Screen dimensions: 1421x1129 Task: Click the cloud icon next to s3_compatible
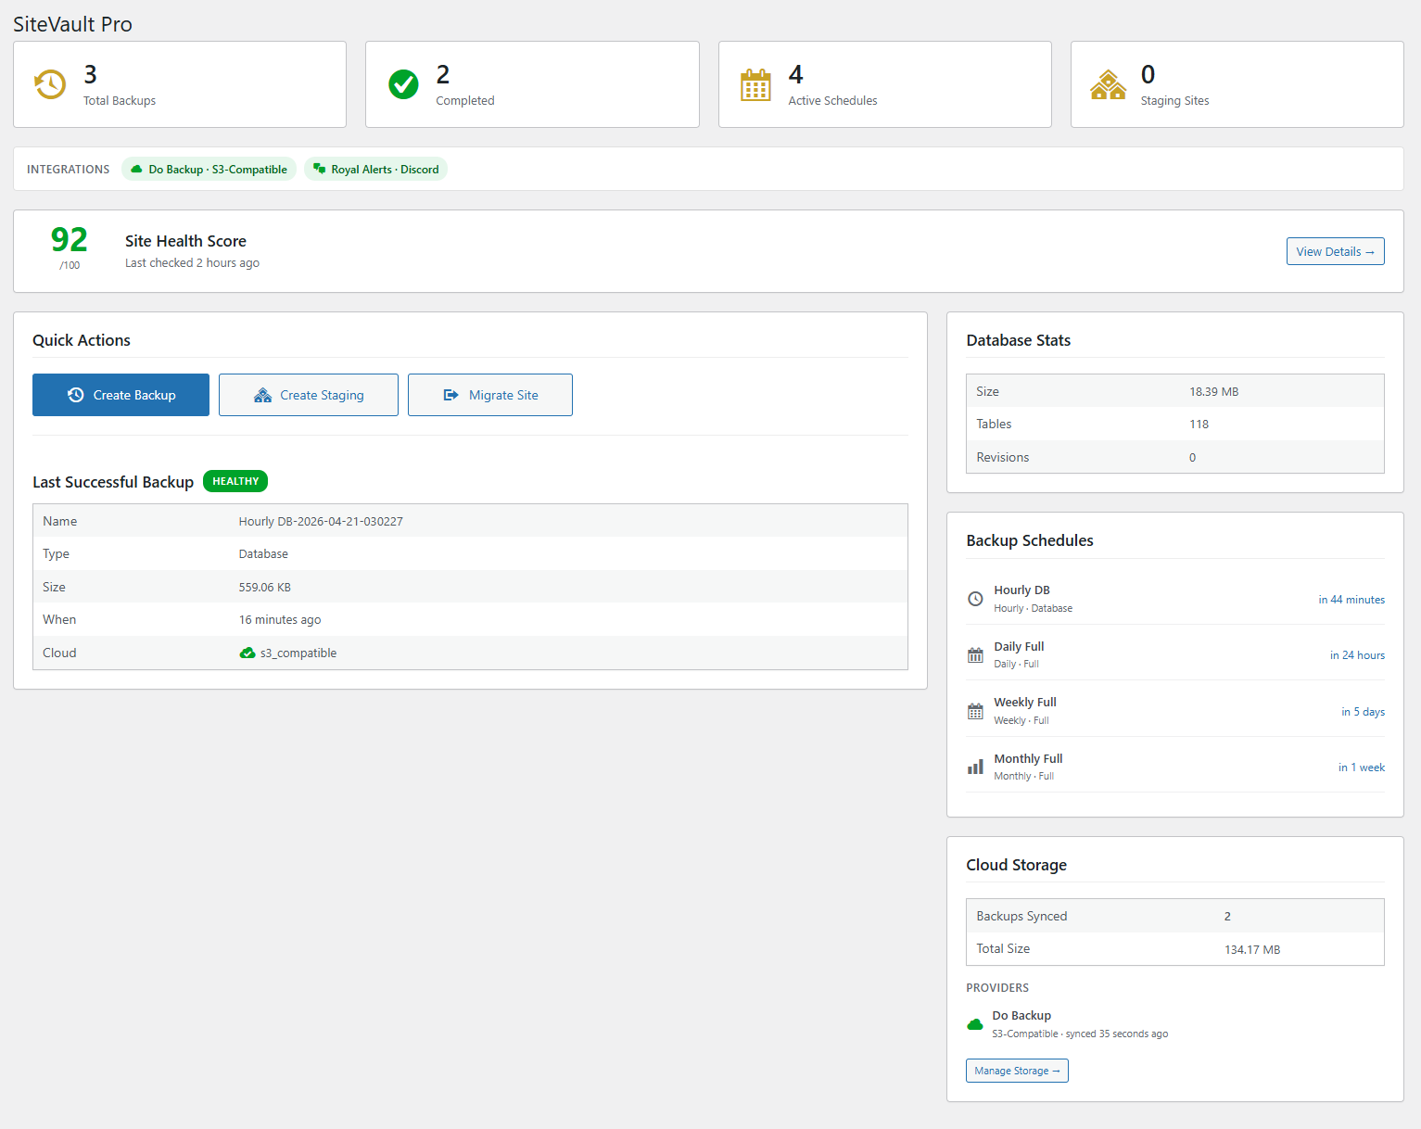(x=247, y=653)
